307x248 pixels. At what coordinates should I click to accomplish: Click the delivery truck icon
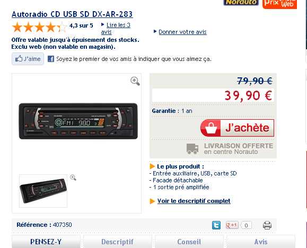coord(192,149)
